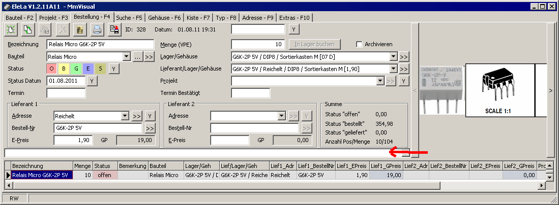Click the horizontal scrollbar right arrow of the grid
559x205 pixels.
tap(542, 185)
